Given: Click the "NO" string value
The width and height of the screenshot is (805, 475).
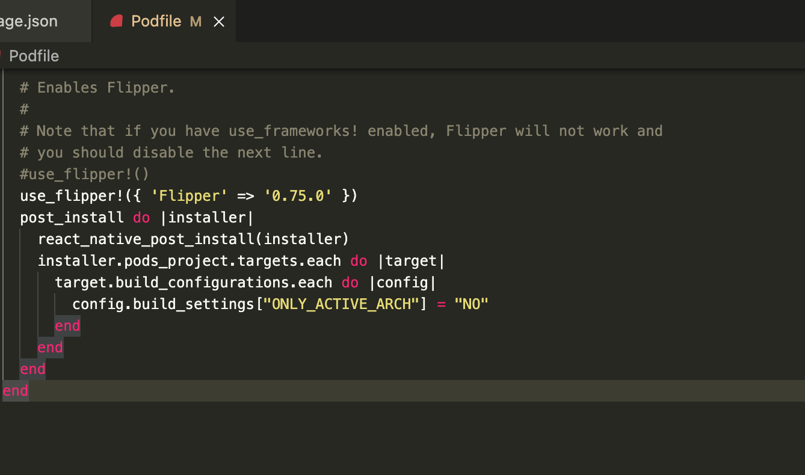Looking at the screenshot, I should pos(471,304).
